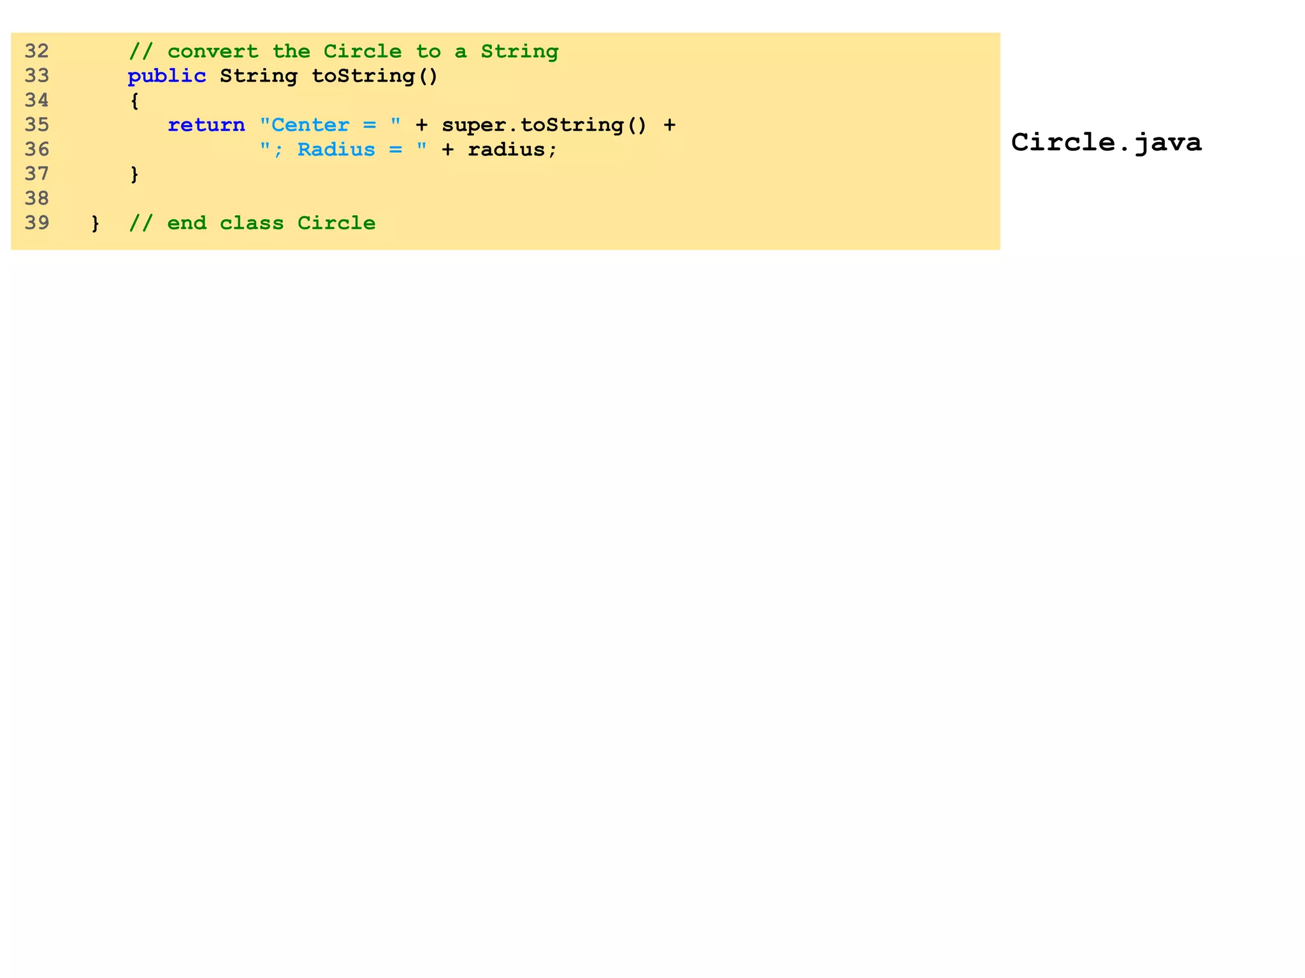Click line number 32
This screenshot has height=978, width=1305.
pos(37,51)
